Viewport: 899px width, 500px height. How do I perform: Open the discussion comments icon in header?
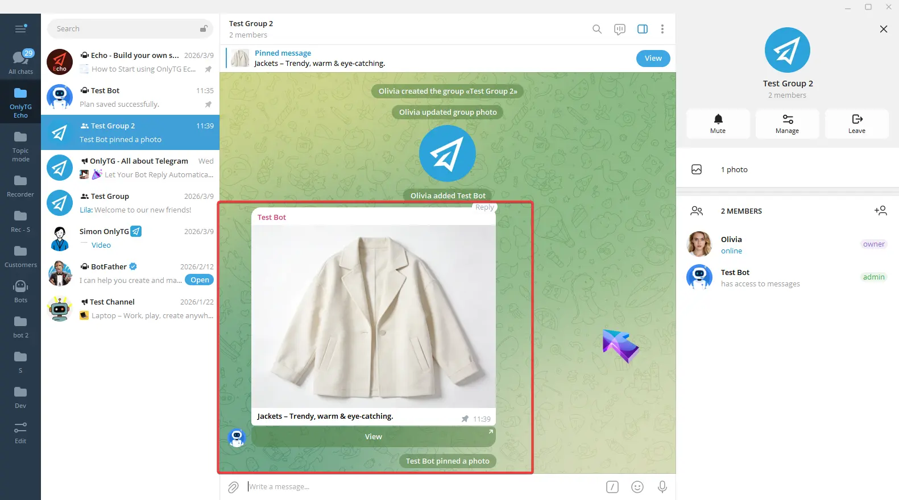click(619, 29)
